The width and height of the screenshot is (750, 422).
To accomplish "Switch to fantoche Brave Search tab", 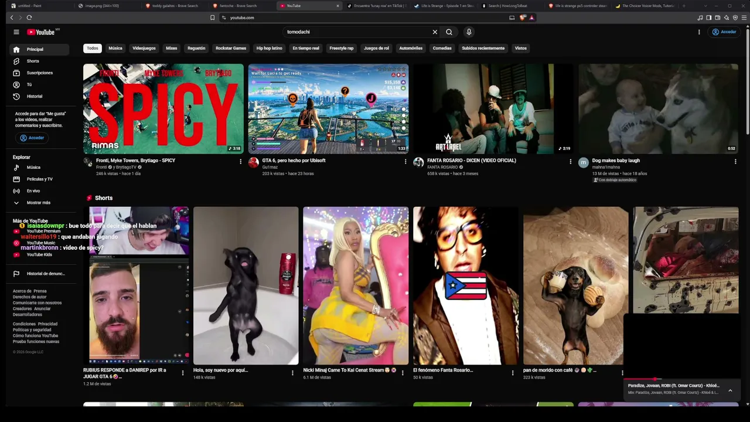I will click(243, 6).
